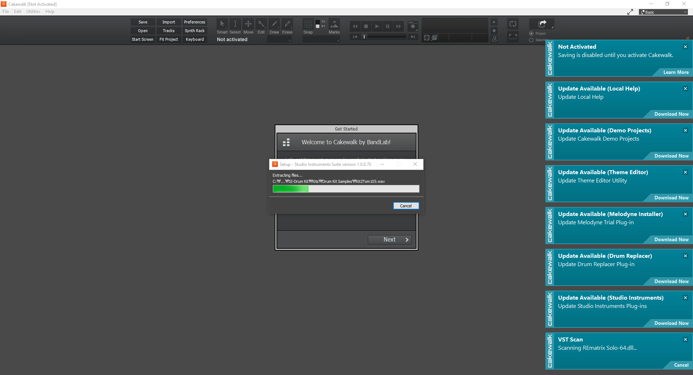Viewport: 693px width, 375px height.
Task: Open the dropdown under Not activated toolbar
Action: click(279, 39)
